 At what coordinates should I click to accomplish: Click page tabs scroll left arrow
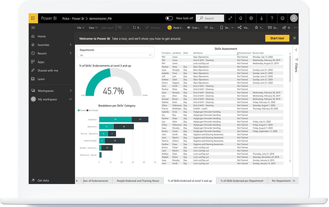tap(77, 181)
